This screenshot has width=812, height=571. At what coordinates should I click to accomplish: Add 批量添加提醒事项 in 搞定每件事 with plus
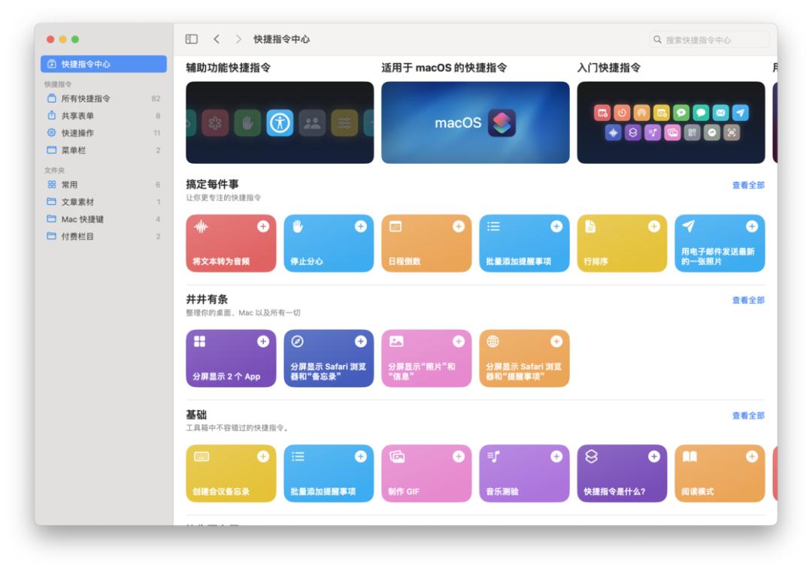(x=556, y=226)
